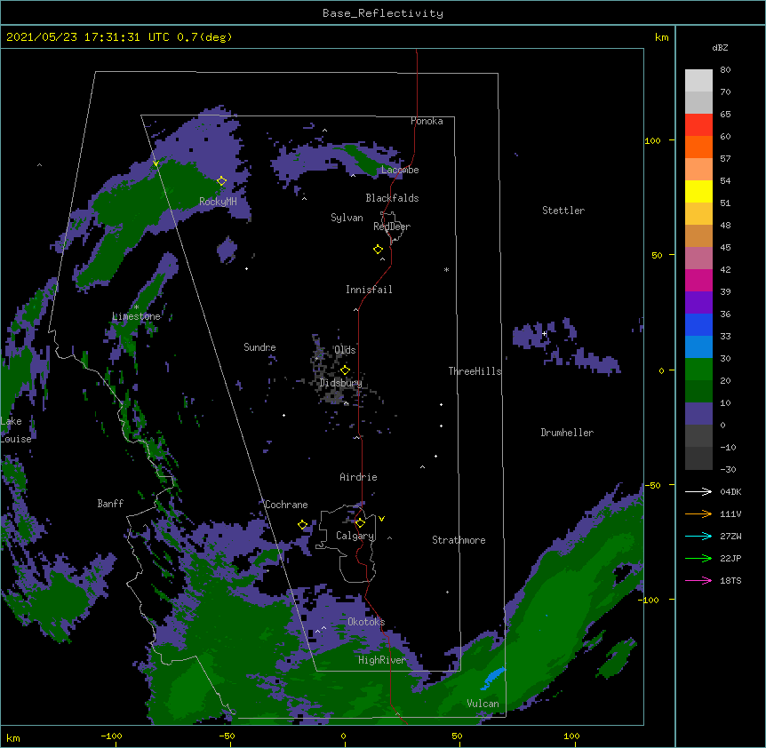Click the Ponoka label
Image resolution: width=766 pixels, height=748 pixels.
click(x=427, y=121)
